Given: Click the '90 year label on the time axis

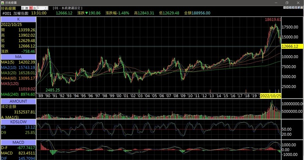Looking at the screenshot, I should click(47, 96).
